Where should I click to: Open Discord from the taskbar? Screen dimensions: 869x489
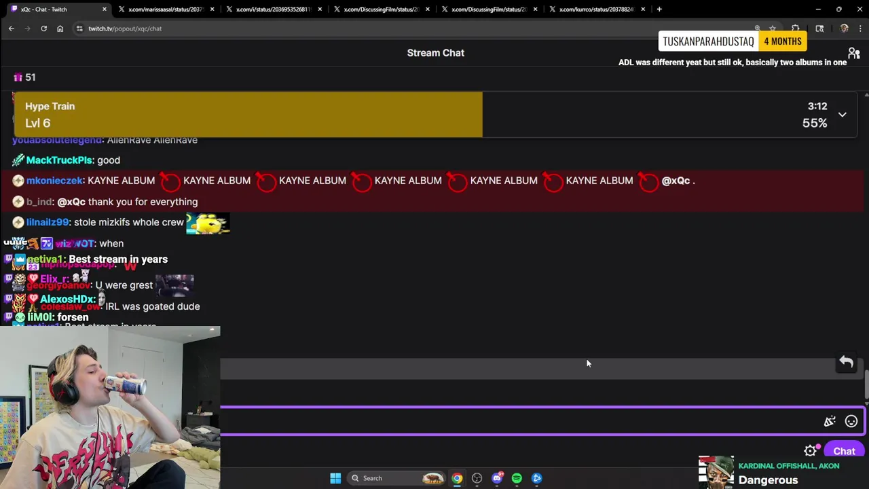(x=497, y=478)
